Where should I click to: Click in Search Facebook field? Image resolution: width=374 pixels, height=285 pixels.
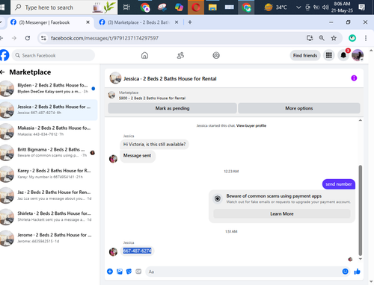coord(53,55)
